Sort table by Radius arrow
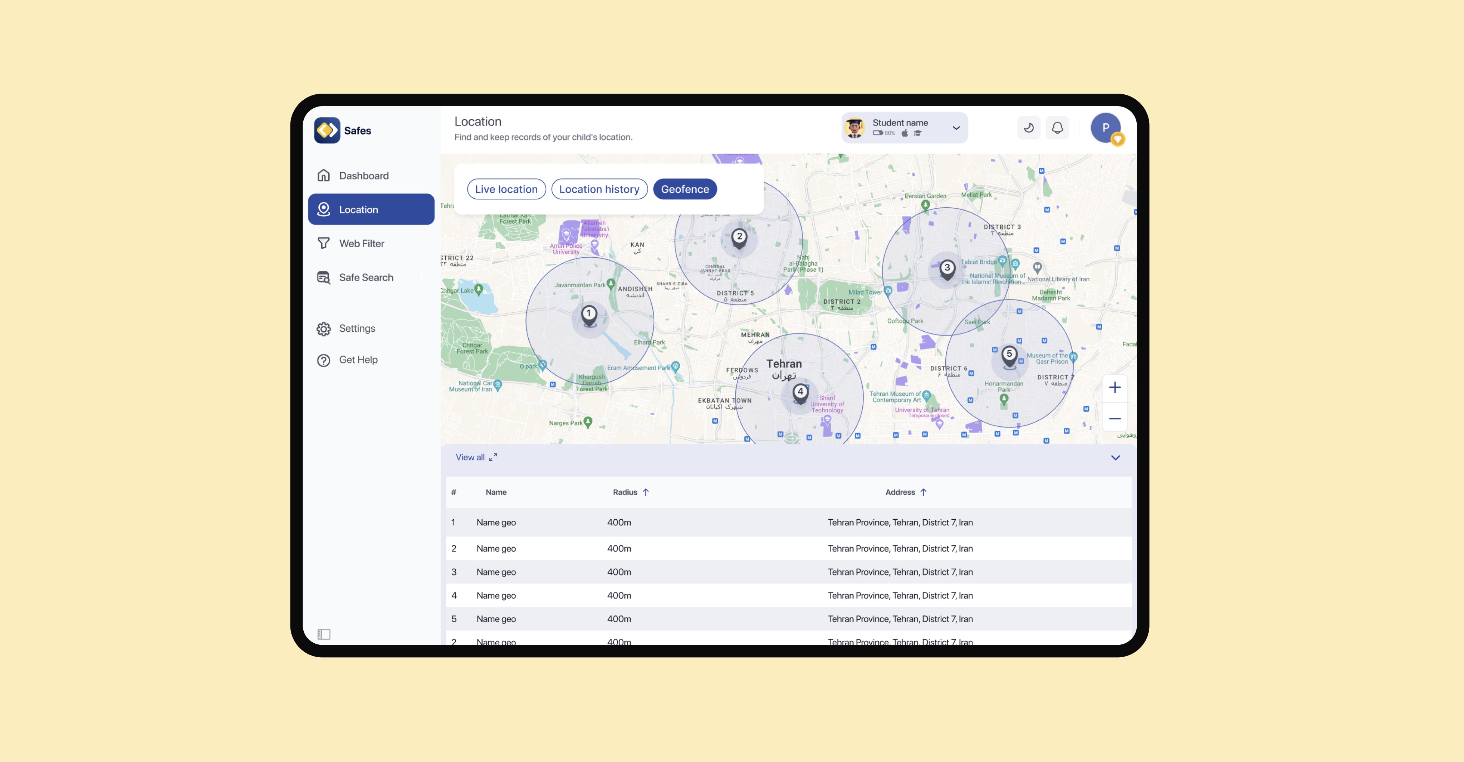1464x762 pixels. click(646, 492)
